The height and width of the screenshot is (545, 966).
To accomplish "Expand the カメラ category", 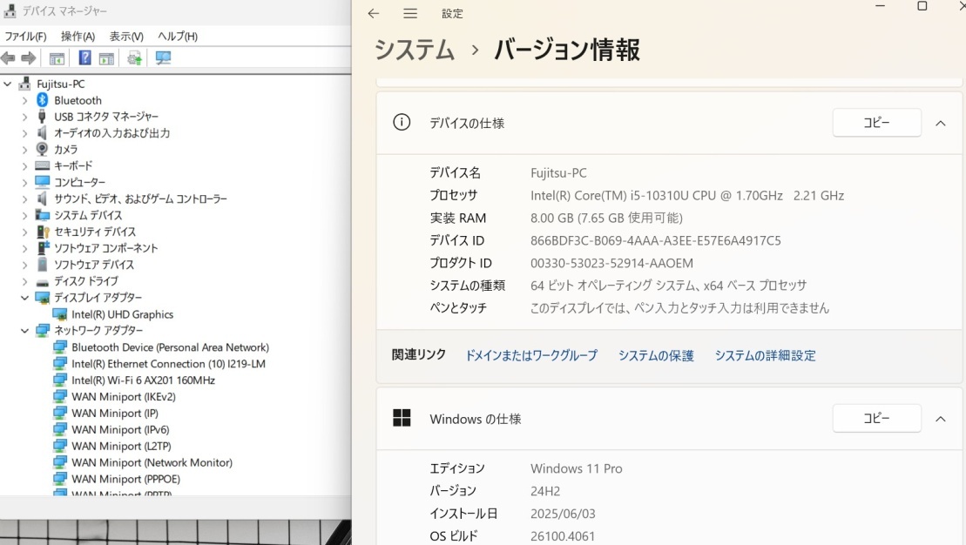I will (x=24, y=149).
